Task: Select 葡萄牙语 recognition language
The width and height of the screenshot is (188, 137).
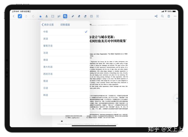Action: tap(65, 46)
